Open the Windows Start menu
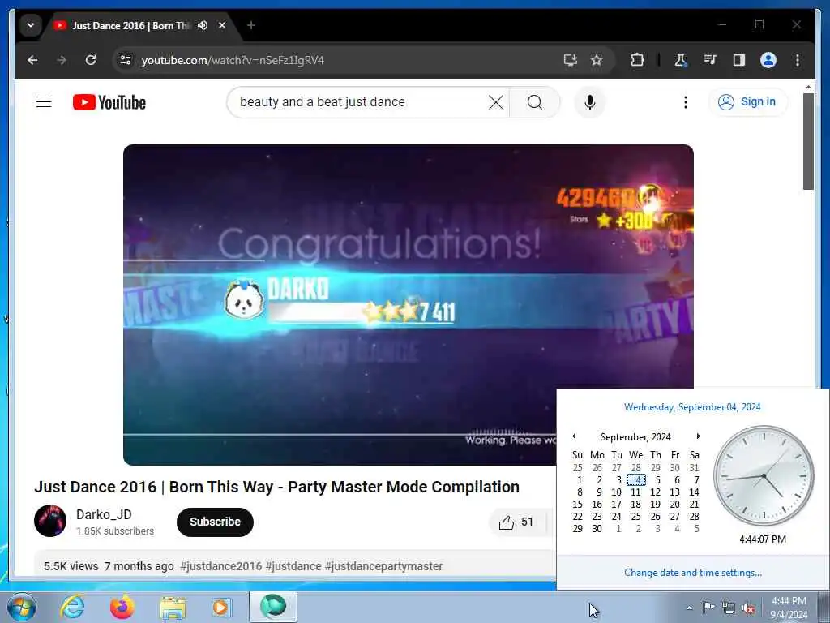Viewport: 830px width, 623px height. [x=20, y=607]
